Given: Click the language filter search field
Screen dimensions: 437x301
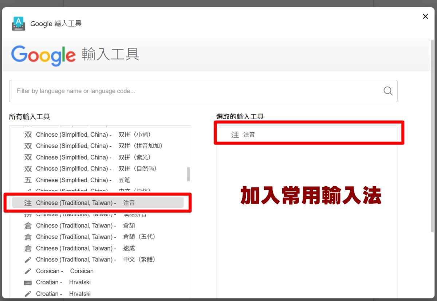Looking at the screenshot, I should [x=197, y=91].
